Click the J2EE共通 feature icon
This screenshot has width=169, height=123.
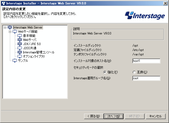(x=20, y=48)
